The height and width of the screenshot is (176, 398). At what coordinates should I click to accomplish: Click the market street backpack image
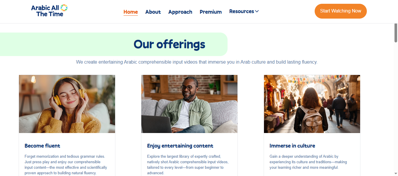[312, 104]
